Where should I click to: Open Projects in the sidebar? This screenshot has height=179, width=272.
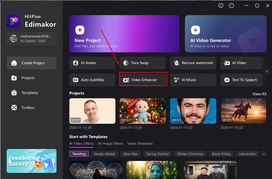31,78
